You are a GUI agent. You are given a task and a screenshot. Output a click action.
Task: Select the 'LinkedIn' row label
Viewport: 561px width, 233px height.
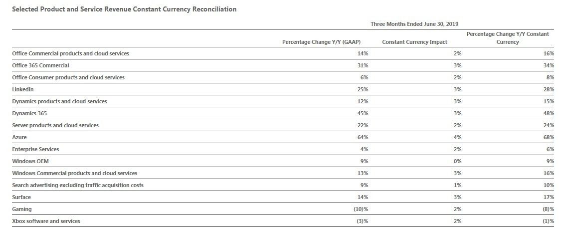pos(23,89)
